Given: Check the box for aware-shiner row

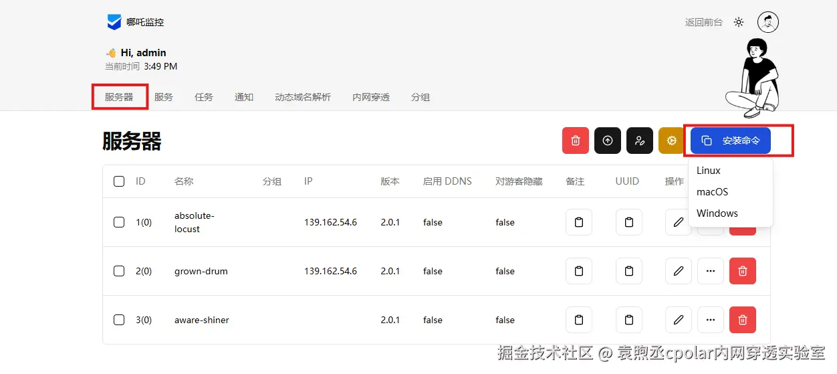Looking at the screenshot, I should (x=119, y=320).
